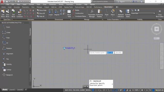164x92 pixels.
Task: Run Test Block from ribbon
Action: (x=13, y=13)
